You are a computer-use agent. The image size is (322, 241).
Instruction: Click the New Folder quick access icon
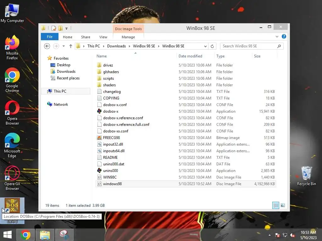coord(60,28)
